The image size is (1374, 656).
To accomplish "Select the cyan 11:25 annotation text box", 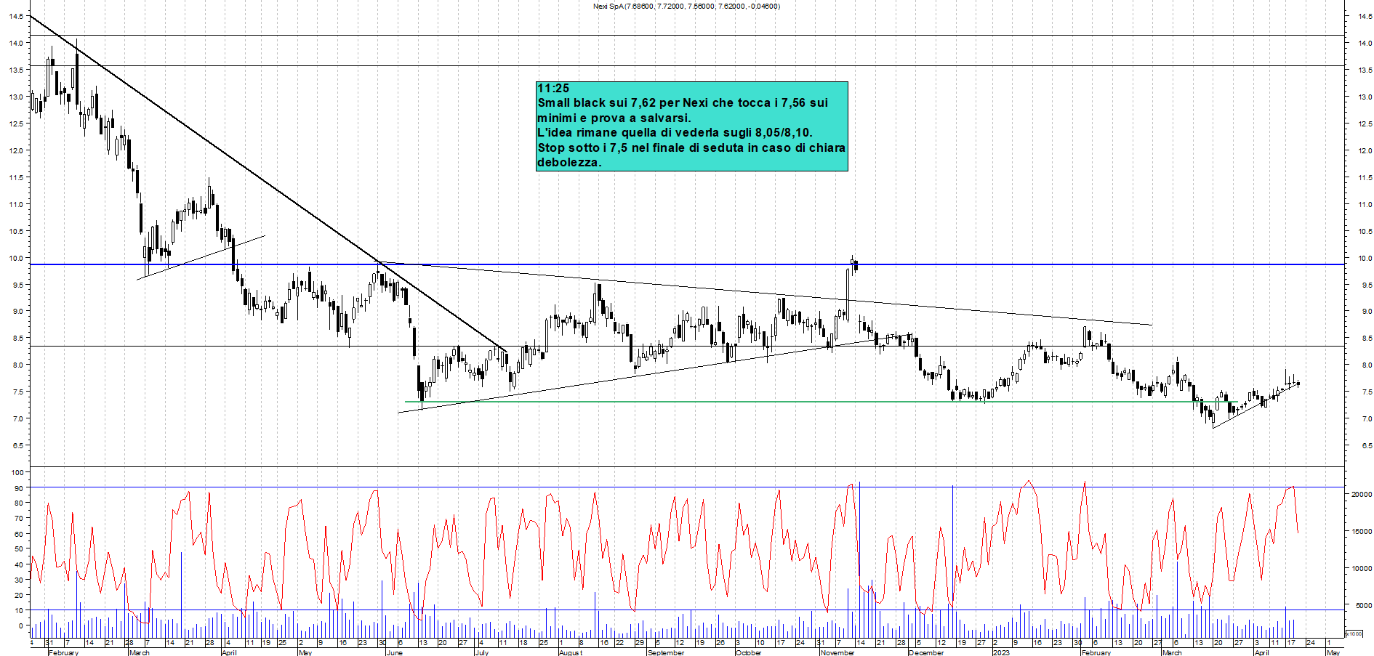I will [x=692, y=126].
